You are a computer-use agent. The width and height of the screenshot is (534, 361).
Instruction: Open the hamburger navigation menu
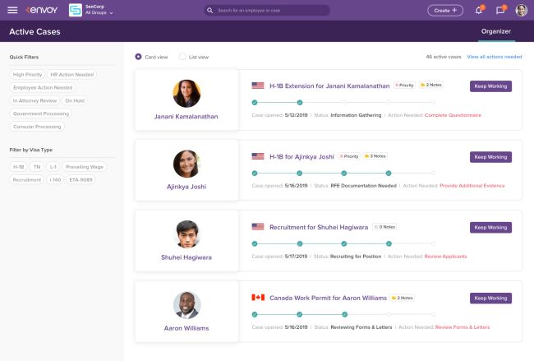[x=12, y=10]
